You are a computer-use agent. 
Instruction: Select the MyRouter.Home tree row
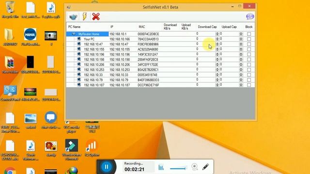pos(87,34)
